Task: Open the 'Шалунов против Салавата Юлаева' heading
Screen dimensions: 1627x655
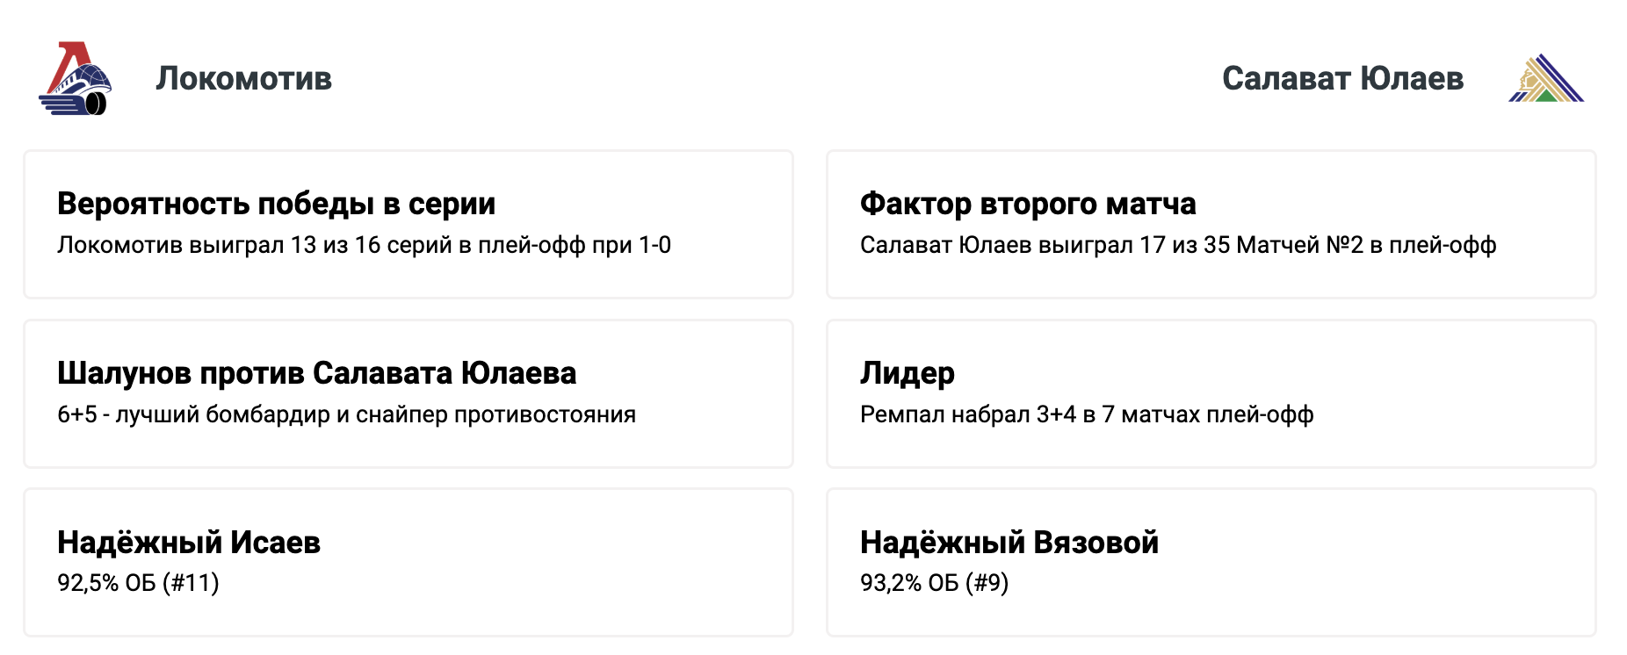Action: click(x=316, y=373)
